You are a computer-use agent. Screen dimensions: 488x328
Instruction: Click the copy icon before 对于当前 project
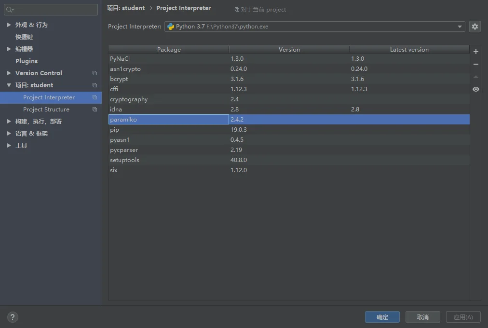[237, 10]
